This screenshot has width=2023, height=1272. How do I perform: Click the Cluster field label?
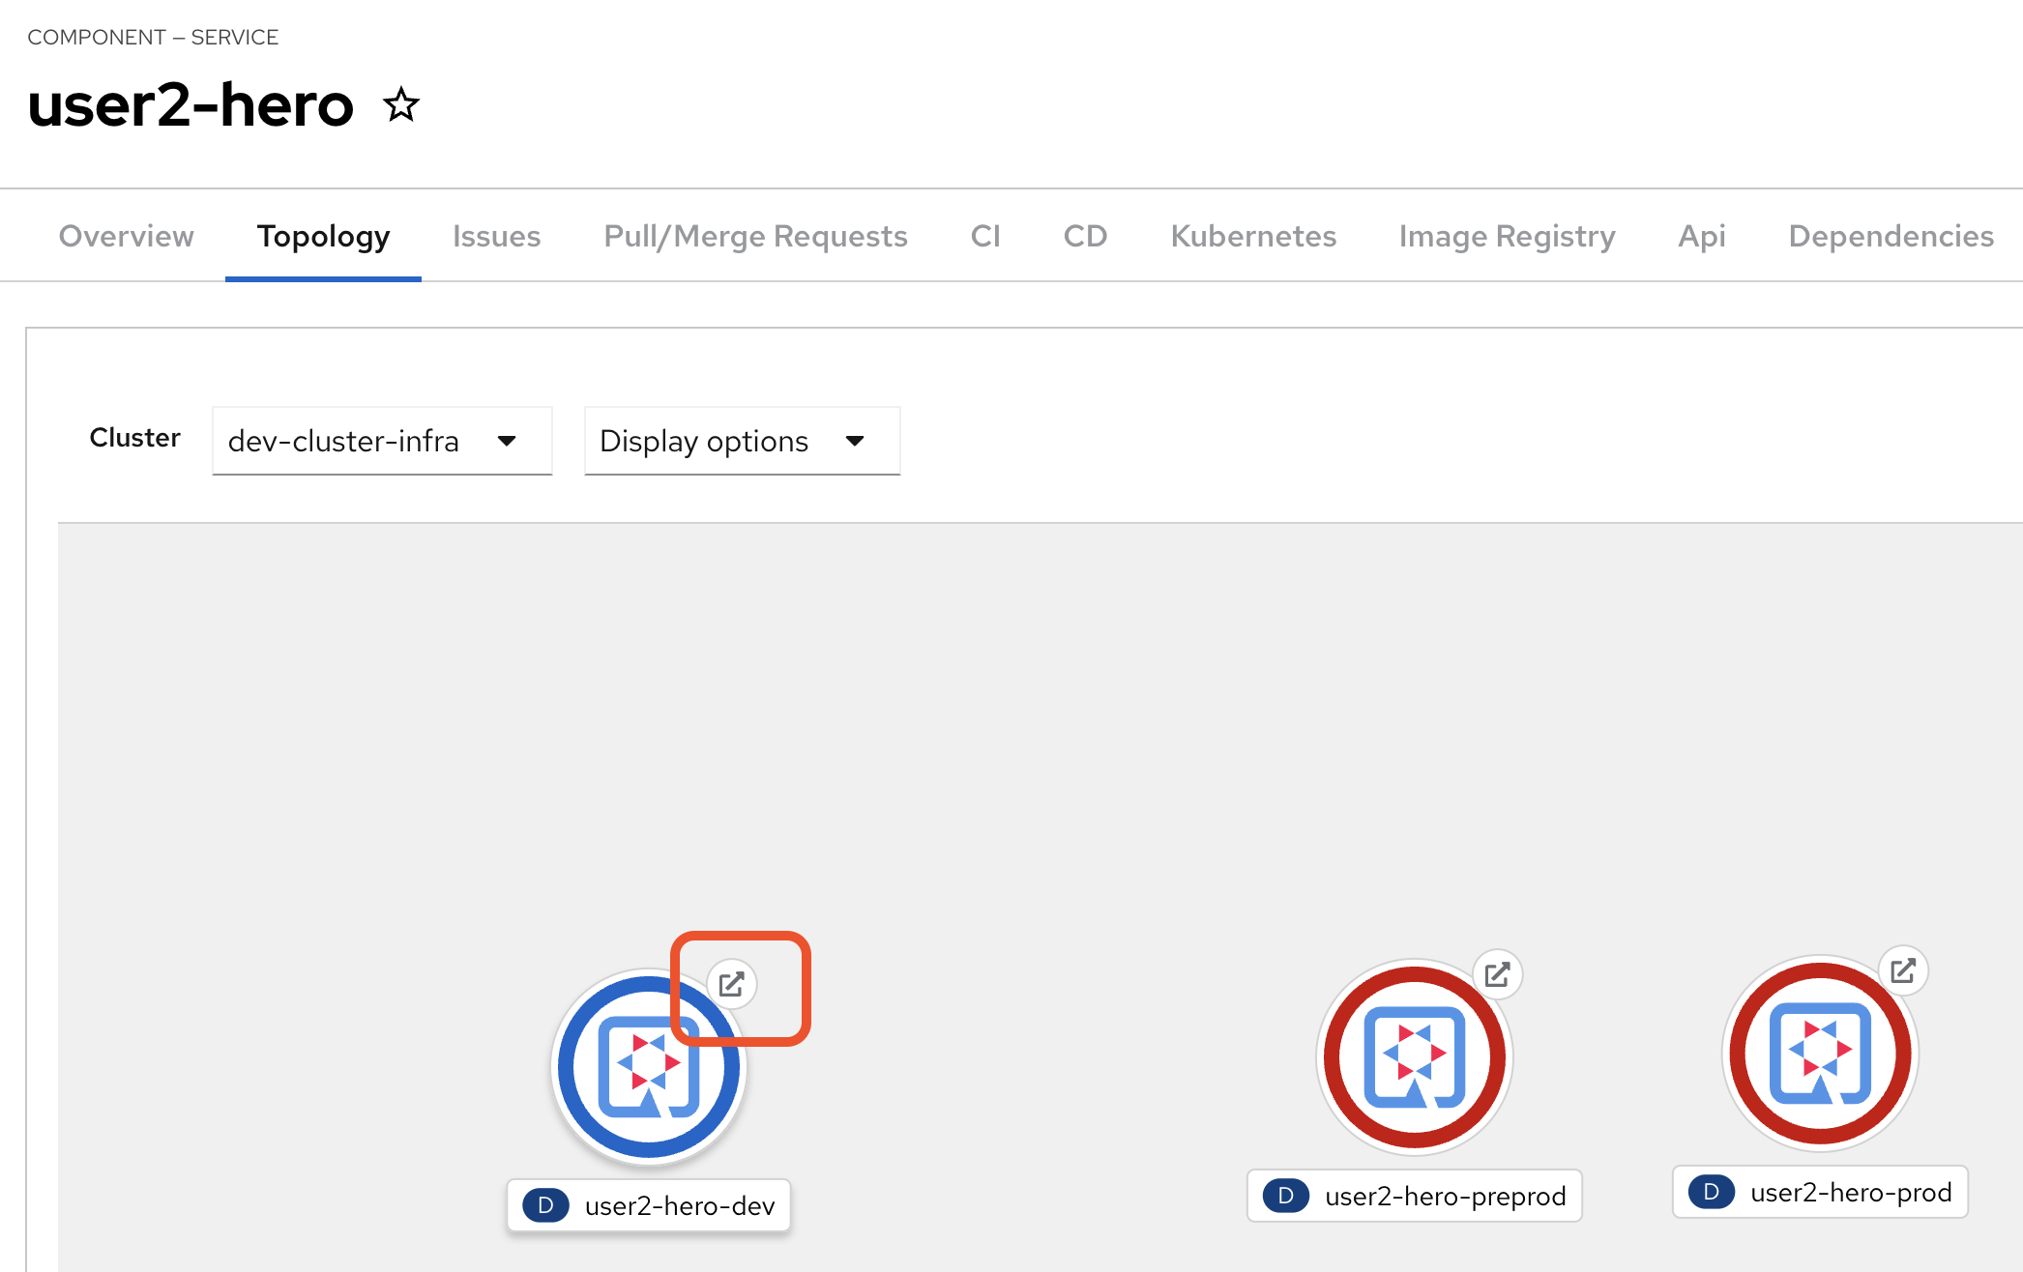134,438
